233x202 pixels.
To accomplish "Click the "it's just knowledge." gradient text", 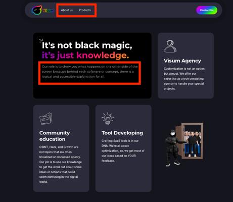I will pyautogui.click(x=85, y=55).
